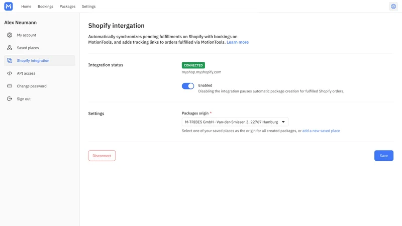Follow the add a new saved place link

(x=321, y=131)
